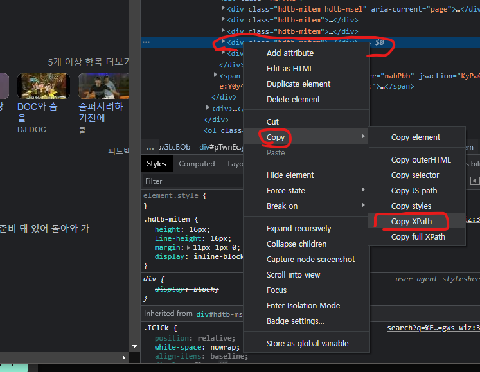Choose Copy JS path
Image resolution: width=480 pixels, height=372 pixels.
pyautogui.click(x=416, y=190)
